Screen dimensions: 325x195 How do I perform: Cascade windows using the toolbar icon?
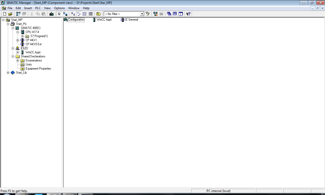pyautogui.click(x=169, y=14)
